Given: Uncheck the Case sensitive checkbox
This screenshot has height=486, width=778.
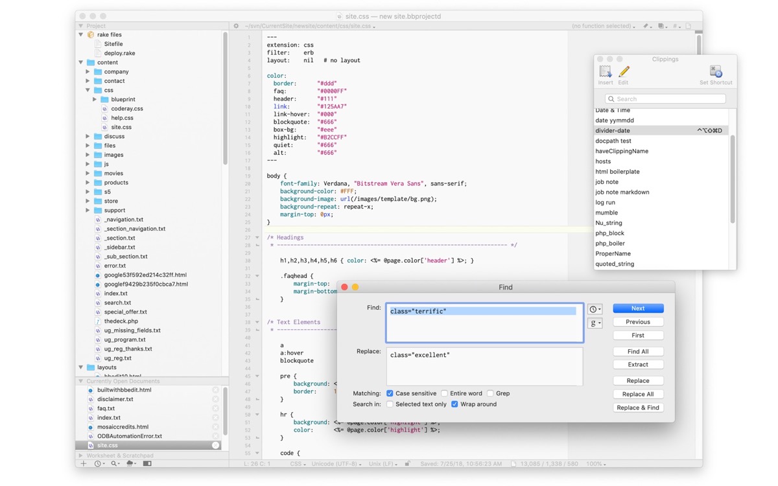Looking at the screenshot, I should 390,393.
